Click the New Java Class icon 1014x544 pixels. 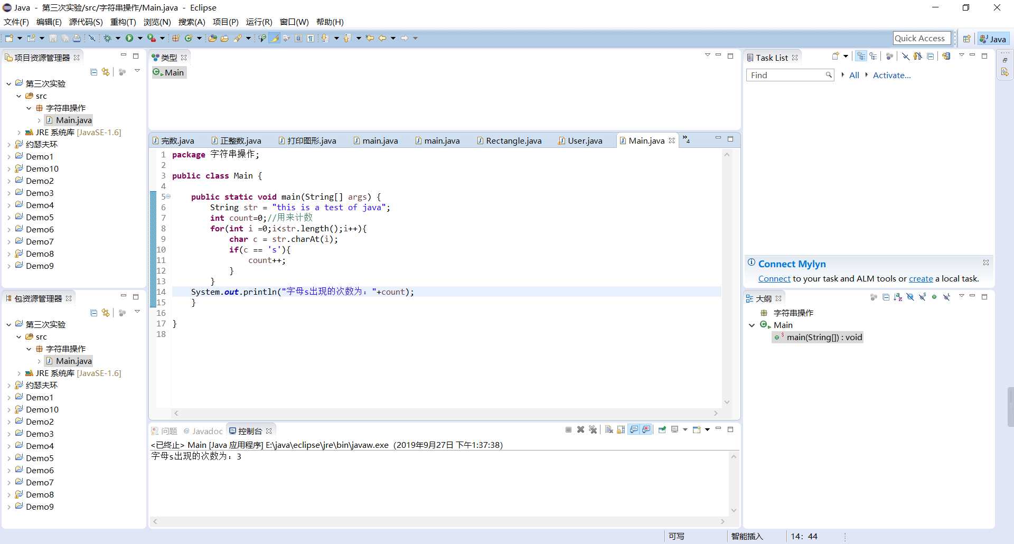click(188, 38)
